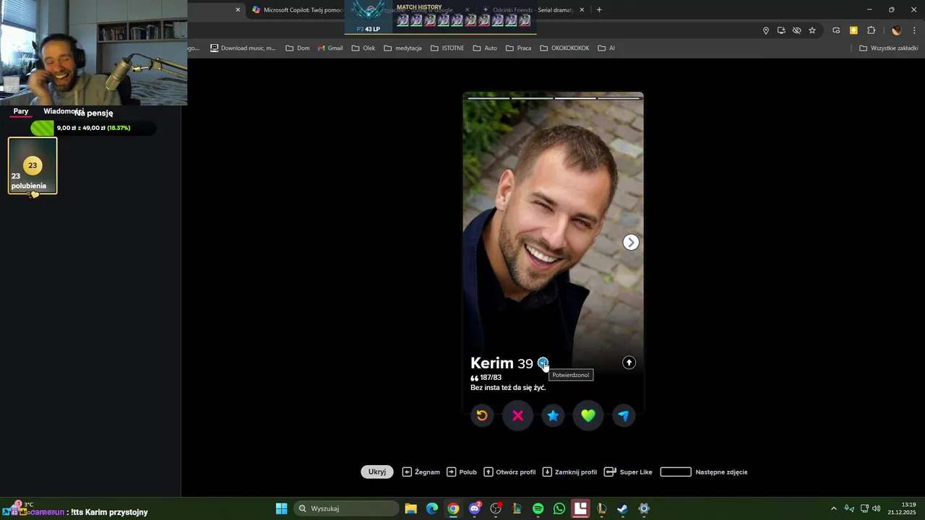The height and width of the screenshot is (520, 925).
Task: Click the volume speaker tray icon
Action: pyautogui.click(x=877, y=508)
